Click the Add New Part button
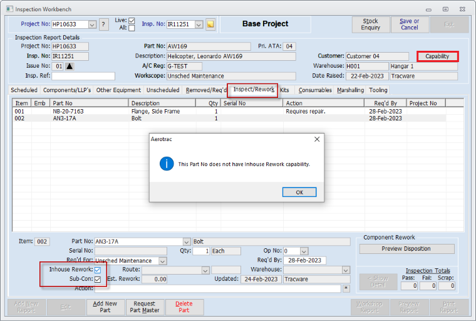The width and height of the screenshot is (476, 321). [105, 307]
